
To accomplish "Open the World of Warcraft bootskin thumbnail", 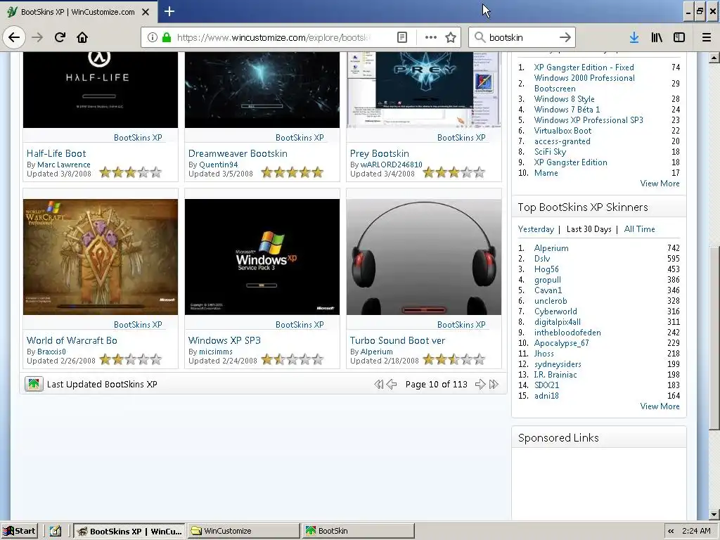I will pyautogui.click(x=101, y=257).
